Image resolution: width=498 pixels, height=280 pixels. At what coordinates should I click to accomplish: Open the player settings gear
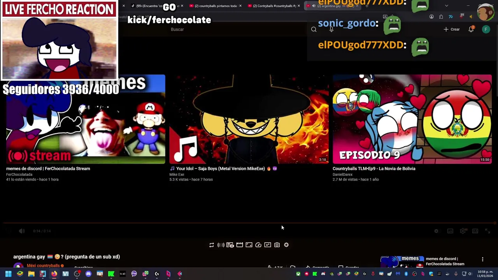pos(463,231)
